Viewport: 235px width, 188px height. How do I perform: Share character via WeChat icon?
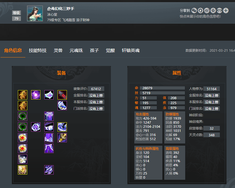[194, 10]
